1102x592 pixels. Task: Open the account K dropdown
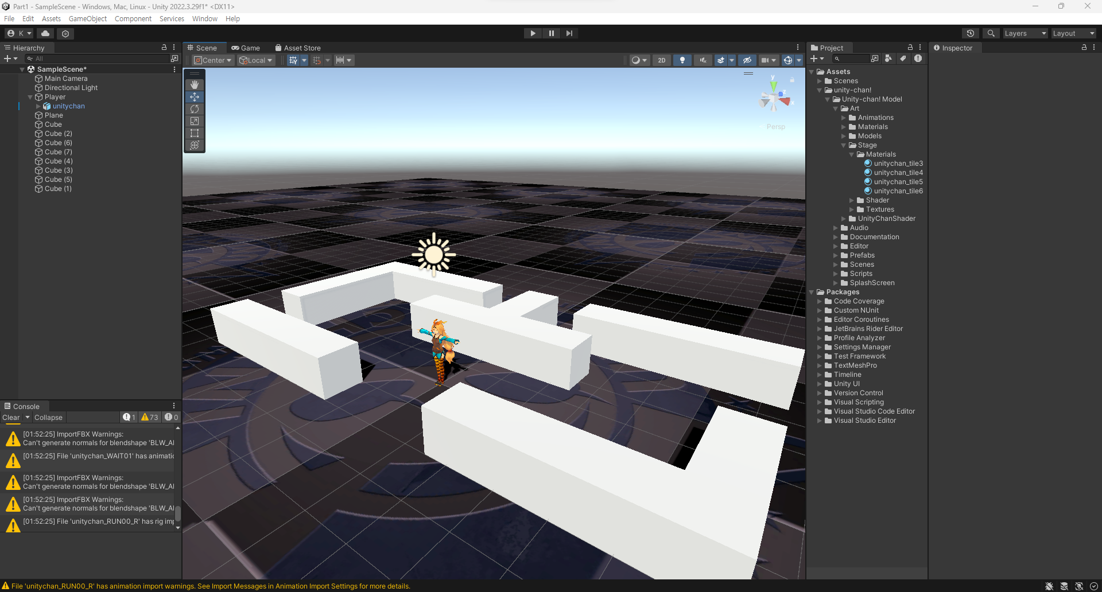pyautogui.click(x=19, y=33)
